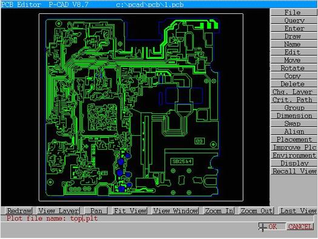Open the File menu
Screen dimensions: 318x239
click(x=294, y=12)
